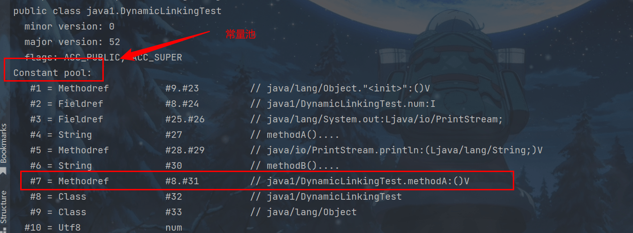The width and height of the screenshot is (633, 233).
Task: Open the Bookmarks tool window tab
Action: [x=4, y=143]
